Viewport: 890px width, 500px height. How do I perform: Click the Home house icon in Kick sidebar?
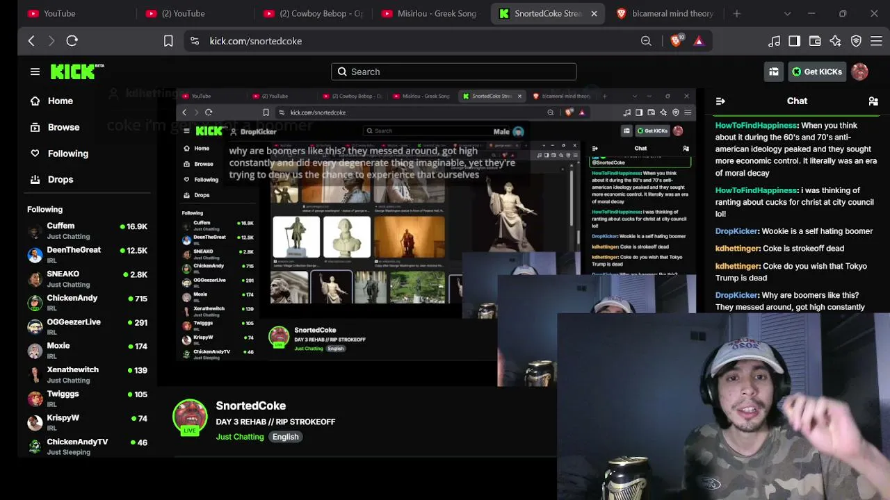click(x=35, y=101)
